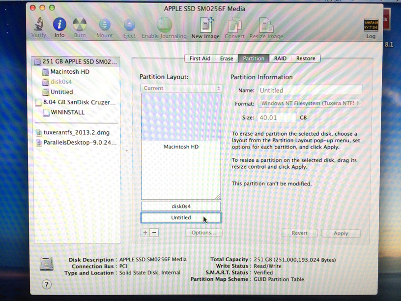Click the window title APPLE SSD SM0256F Media
This screenshot has width=401, height=301.
click(204, 9)
